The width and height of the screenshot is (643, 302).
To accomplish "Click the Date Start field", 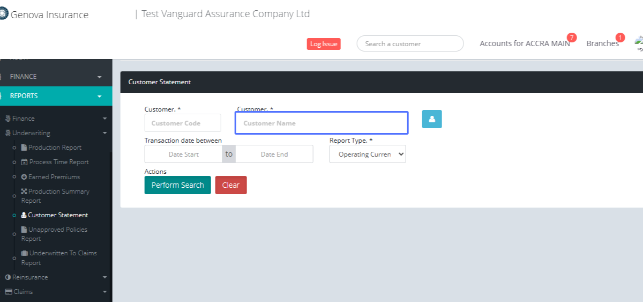I will (x=183, y=154).
